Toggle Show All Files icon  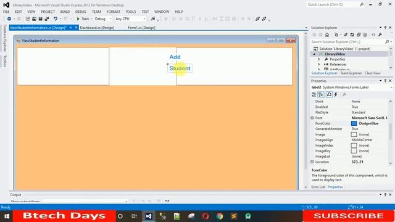click(365, 35)
